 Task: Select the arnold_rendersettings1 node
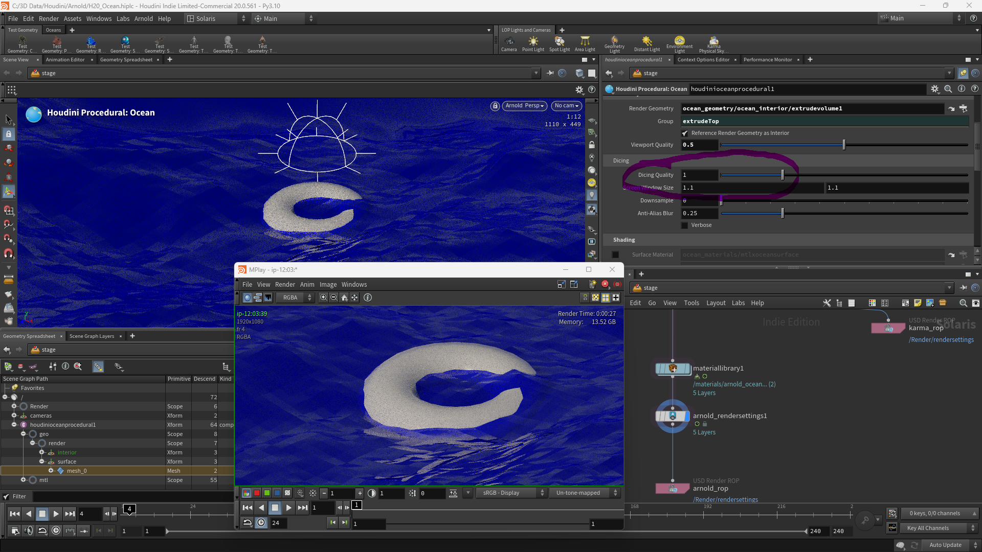point(673,416)
